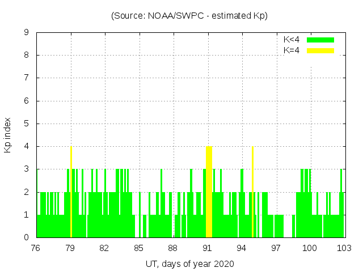The image size is (363, 272).
Task: Select the wide yellow bar near day 91
Action: 209,192
